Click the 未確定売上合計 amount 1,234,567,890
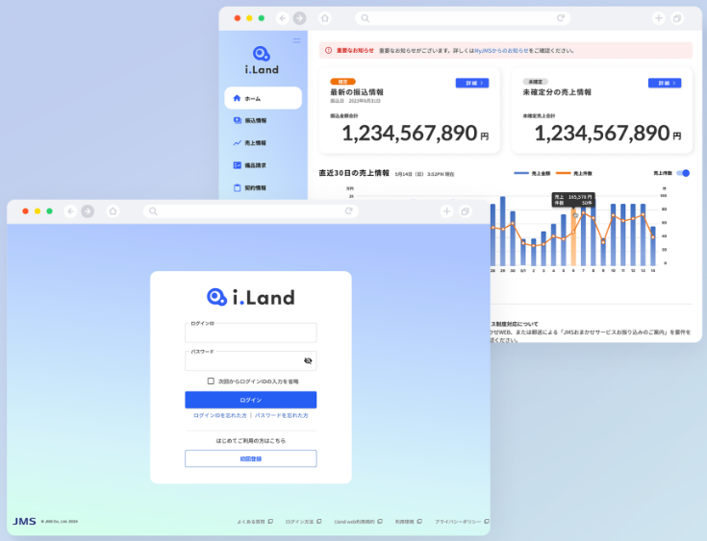 pyautogui.click(x=602, y=133)
